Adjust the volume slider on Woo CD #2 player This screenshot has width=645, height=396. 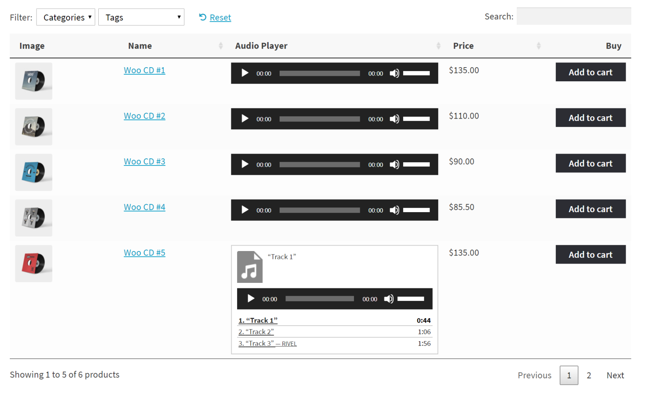(418, 119)
